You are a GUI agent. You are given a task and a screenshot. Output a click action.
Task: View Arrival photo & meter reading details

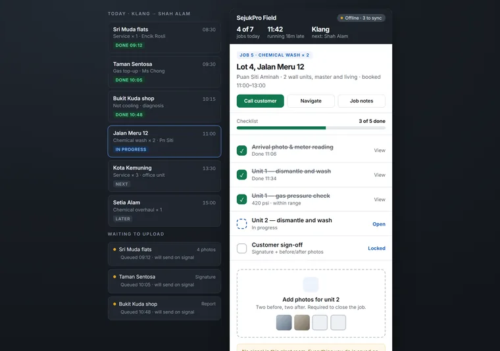click(x=380, y=151)
